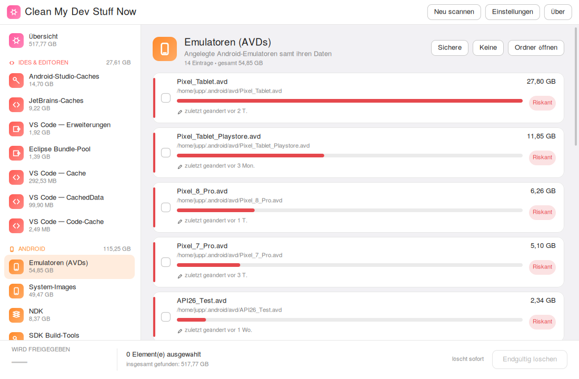Click the VS Code Code-Cache icon
The width and height of the screenshot is (579, 379).
16,226
